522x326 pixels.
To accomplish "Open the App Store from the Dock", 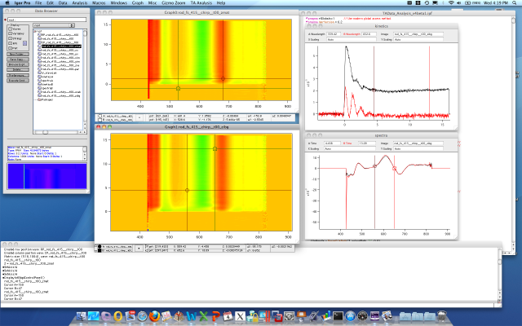I will click(350, 315).
